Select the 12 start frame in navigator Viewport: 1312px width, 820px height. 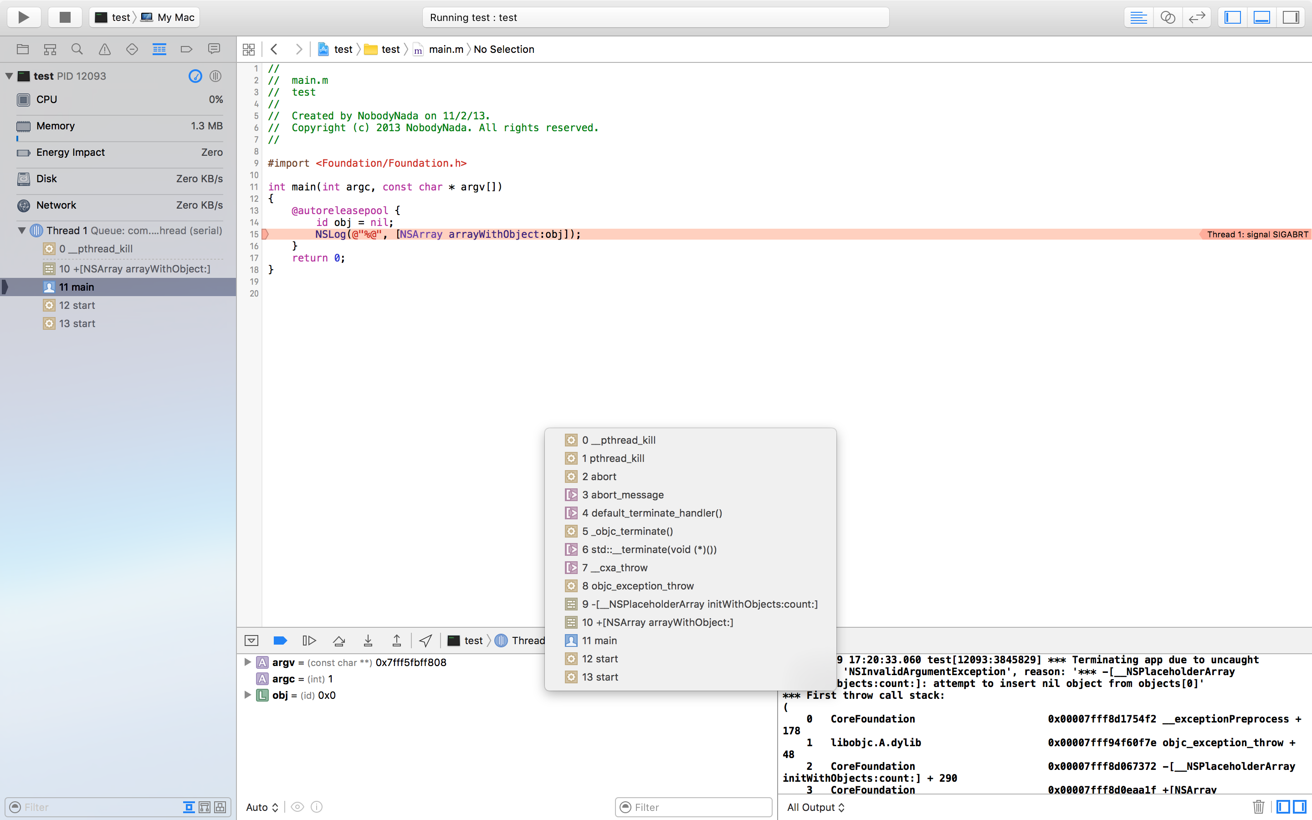(77, 305)
